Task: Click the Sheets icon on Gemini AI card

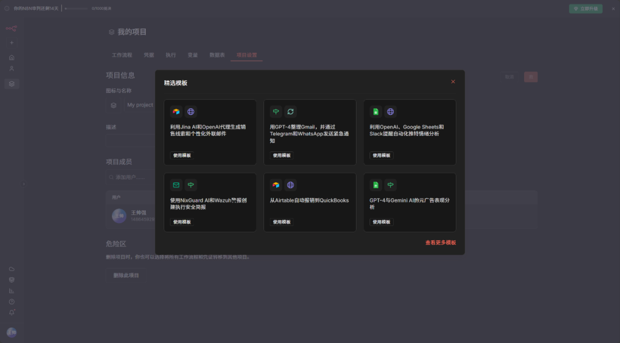Action: (x=375, y=185)
